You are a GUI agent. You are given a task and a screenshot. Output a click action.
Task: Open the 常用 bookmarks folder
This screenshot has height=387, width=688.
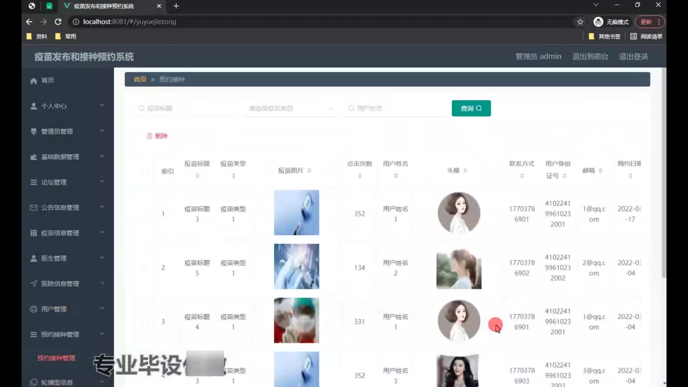coord(66,37)
